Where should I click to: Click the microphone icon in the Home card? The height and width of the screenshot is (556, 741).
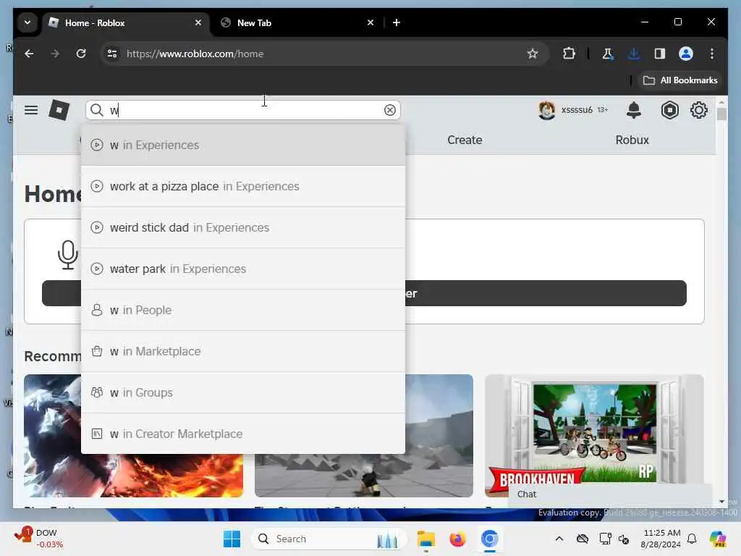(67, 255)
